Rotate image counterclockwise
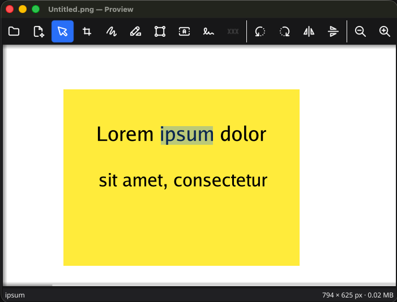The image size is (397, 302). tap(260, 32)
